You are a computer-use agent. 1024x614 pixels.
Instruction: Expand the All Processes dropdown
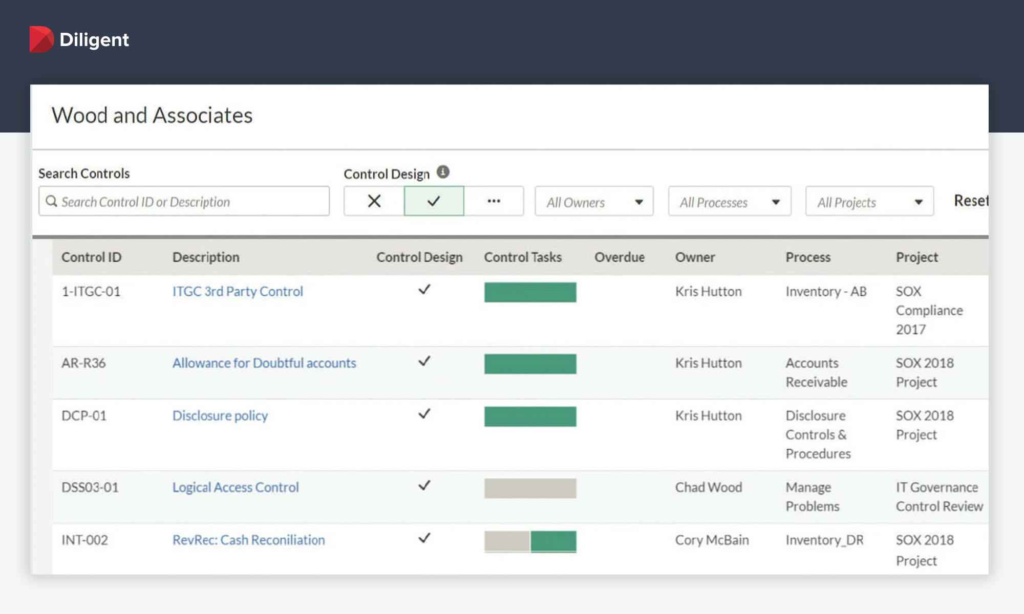pyautogui.click(x=729, y=202)
